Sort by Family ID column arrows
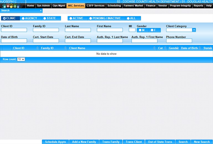The image size is (213, 144). [65, 48]
